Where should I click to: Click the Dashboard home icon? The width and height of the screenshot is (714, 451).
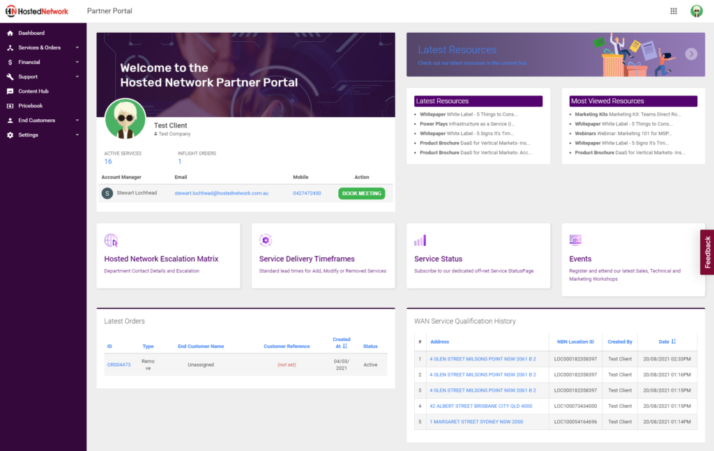[x=10, y=33]
